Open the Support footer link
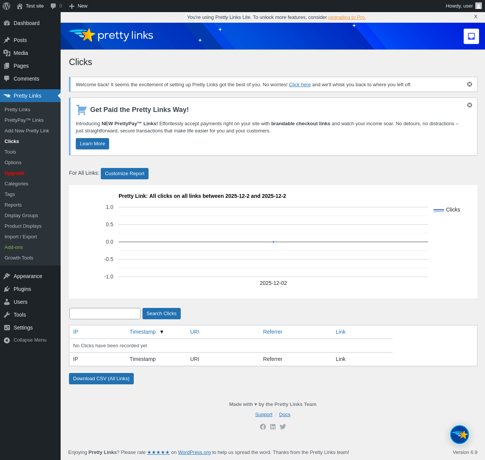Screen dimensions: 485x460 click(x=264, y=415)
